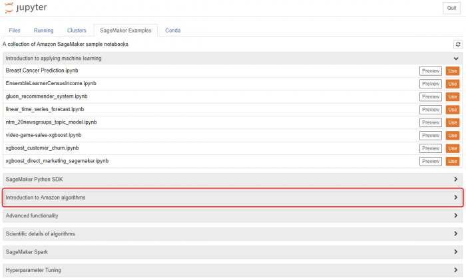
Task: Click the Breast Cancer Prediction.ipynb file name
Action: point(42,70)
